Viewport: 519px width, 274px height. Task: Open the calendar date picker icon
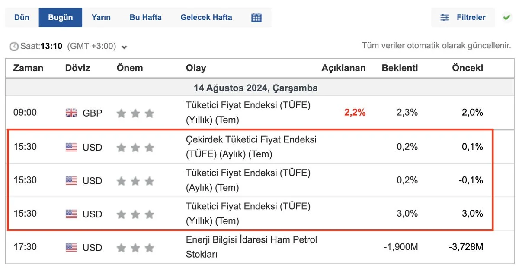tap(256, 18)
